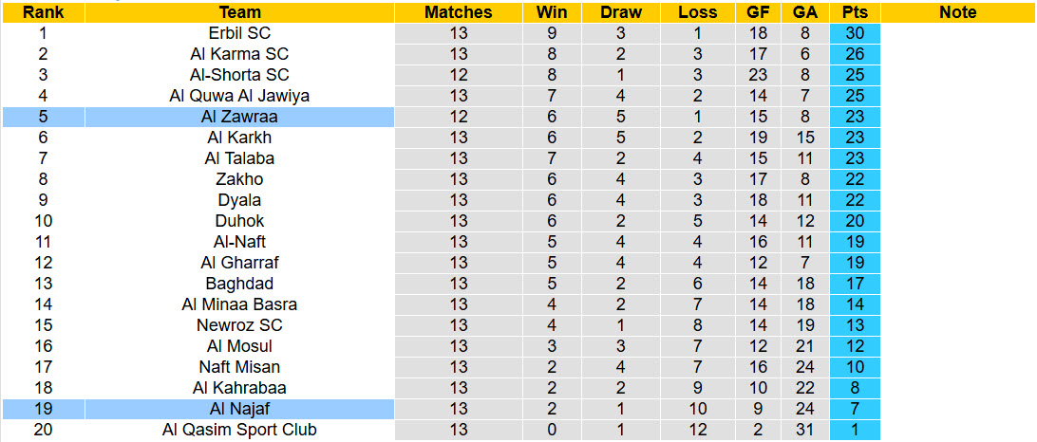Select the Matches column header
This screenshot has height=442, width=1037.
coord(458,12)
